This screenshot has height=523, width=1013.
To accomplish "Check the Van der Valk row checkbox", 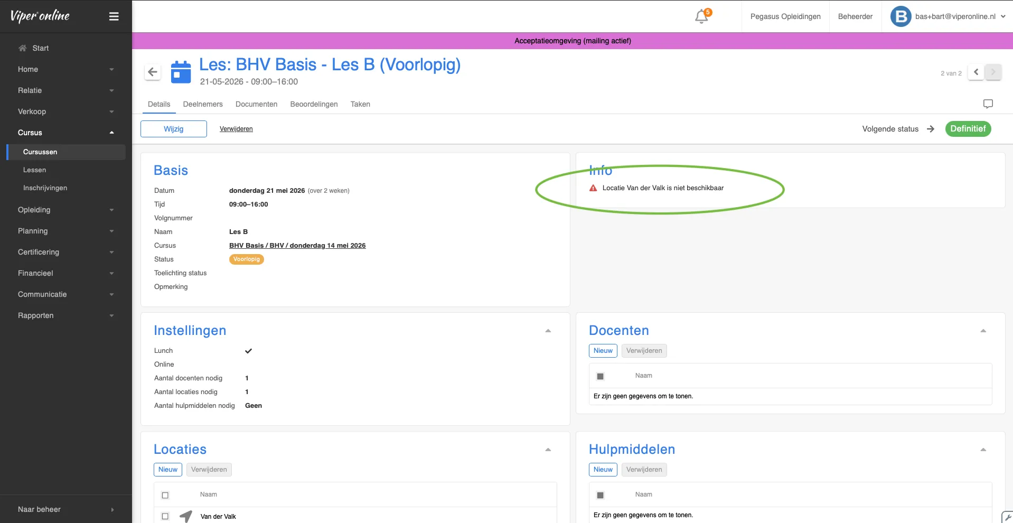I will 165,516.
